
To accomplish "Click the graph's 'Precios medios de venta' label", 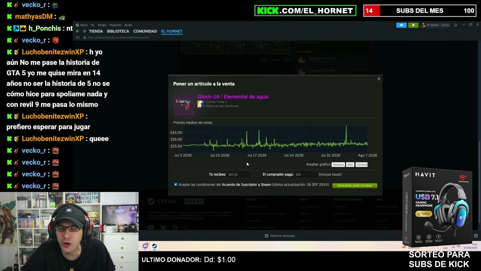I will pyautogui.click(x=192, y=123).
